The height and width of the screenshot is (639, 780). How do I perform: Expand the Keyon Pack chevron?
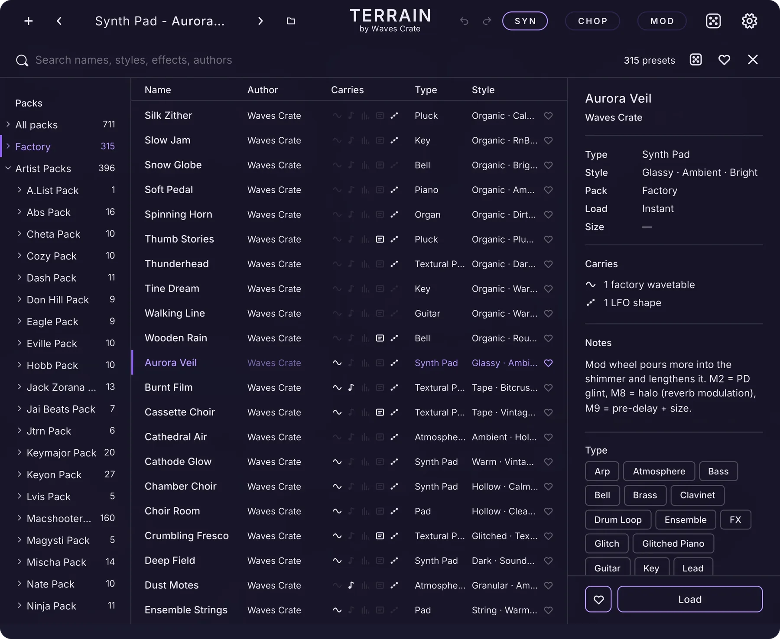19,474
